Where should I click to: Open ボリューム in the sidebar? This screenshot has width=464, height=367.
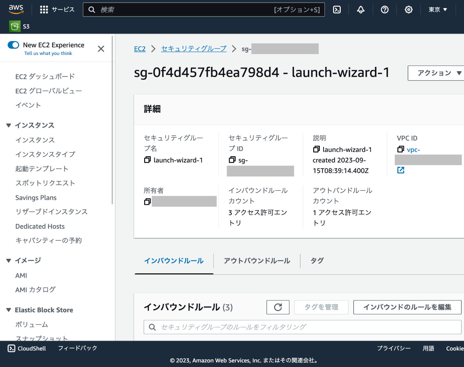pyautogui.click(x=32, y=325)
